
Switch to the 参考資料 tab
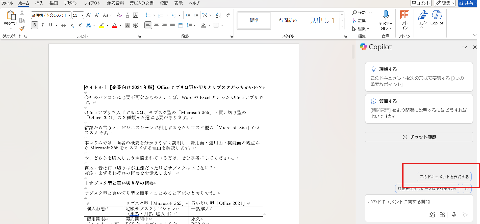(115, 3)
